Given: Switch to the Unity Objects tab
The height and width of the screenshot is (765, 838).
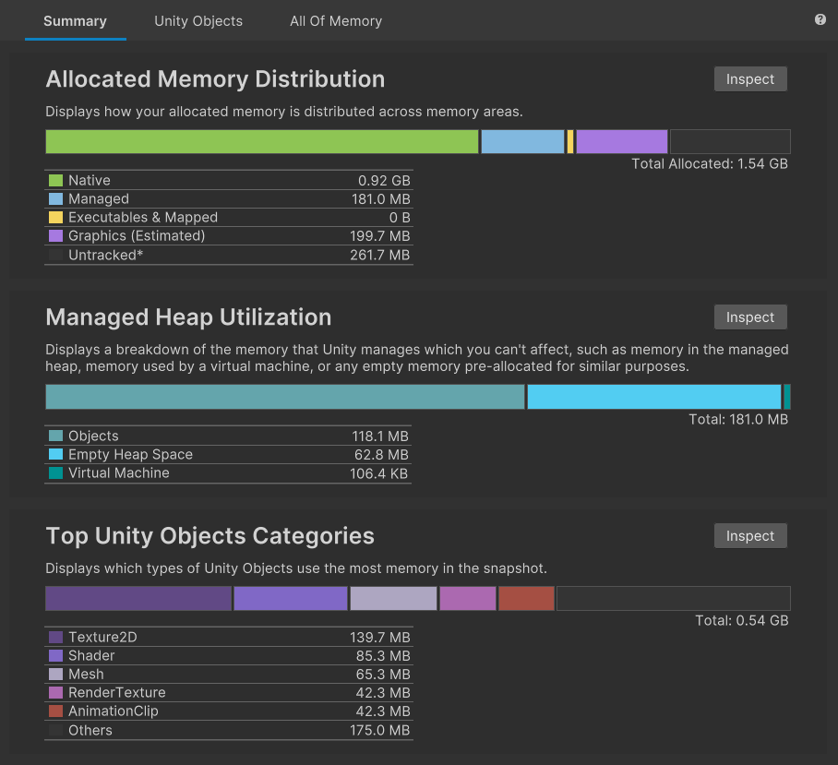Looking at the screenshot, I should click(198, 20).
